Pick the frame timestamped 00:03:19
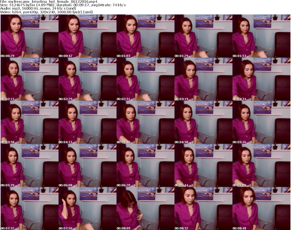Image resolution: width=291 pixels, height=230 pixels. tap(203, 79)
